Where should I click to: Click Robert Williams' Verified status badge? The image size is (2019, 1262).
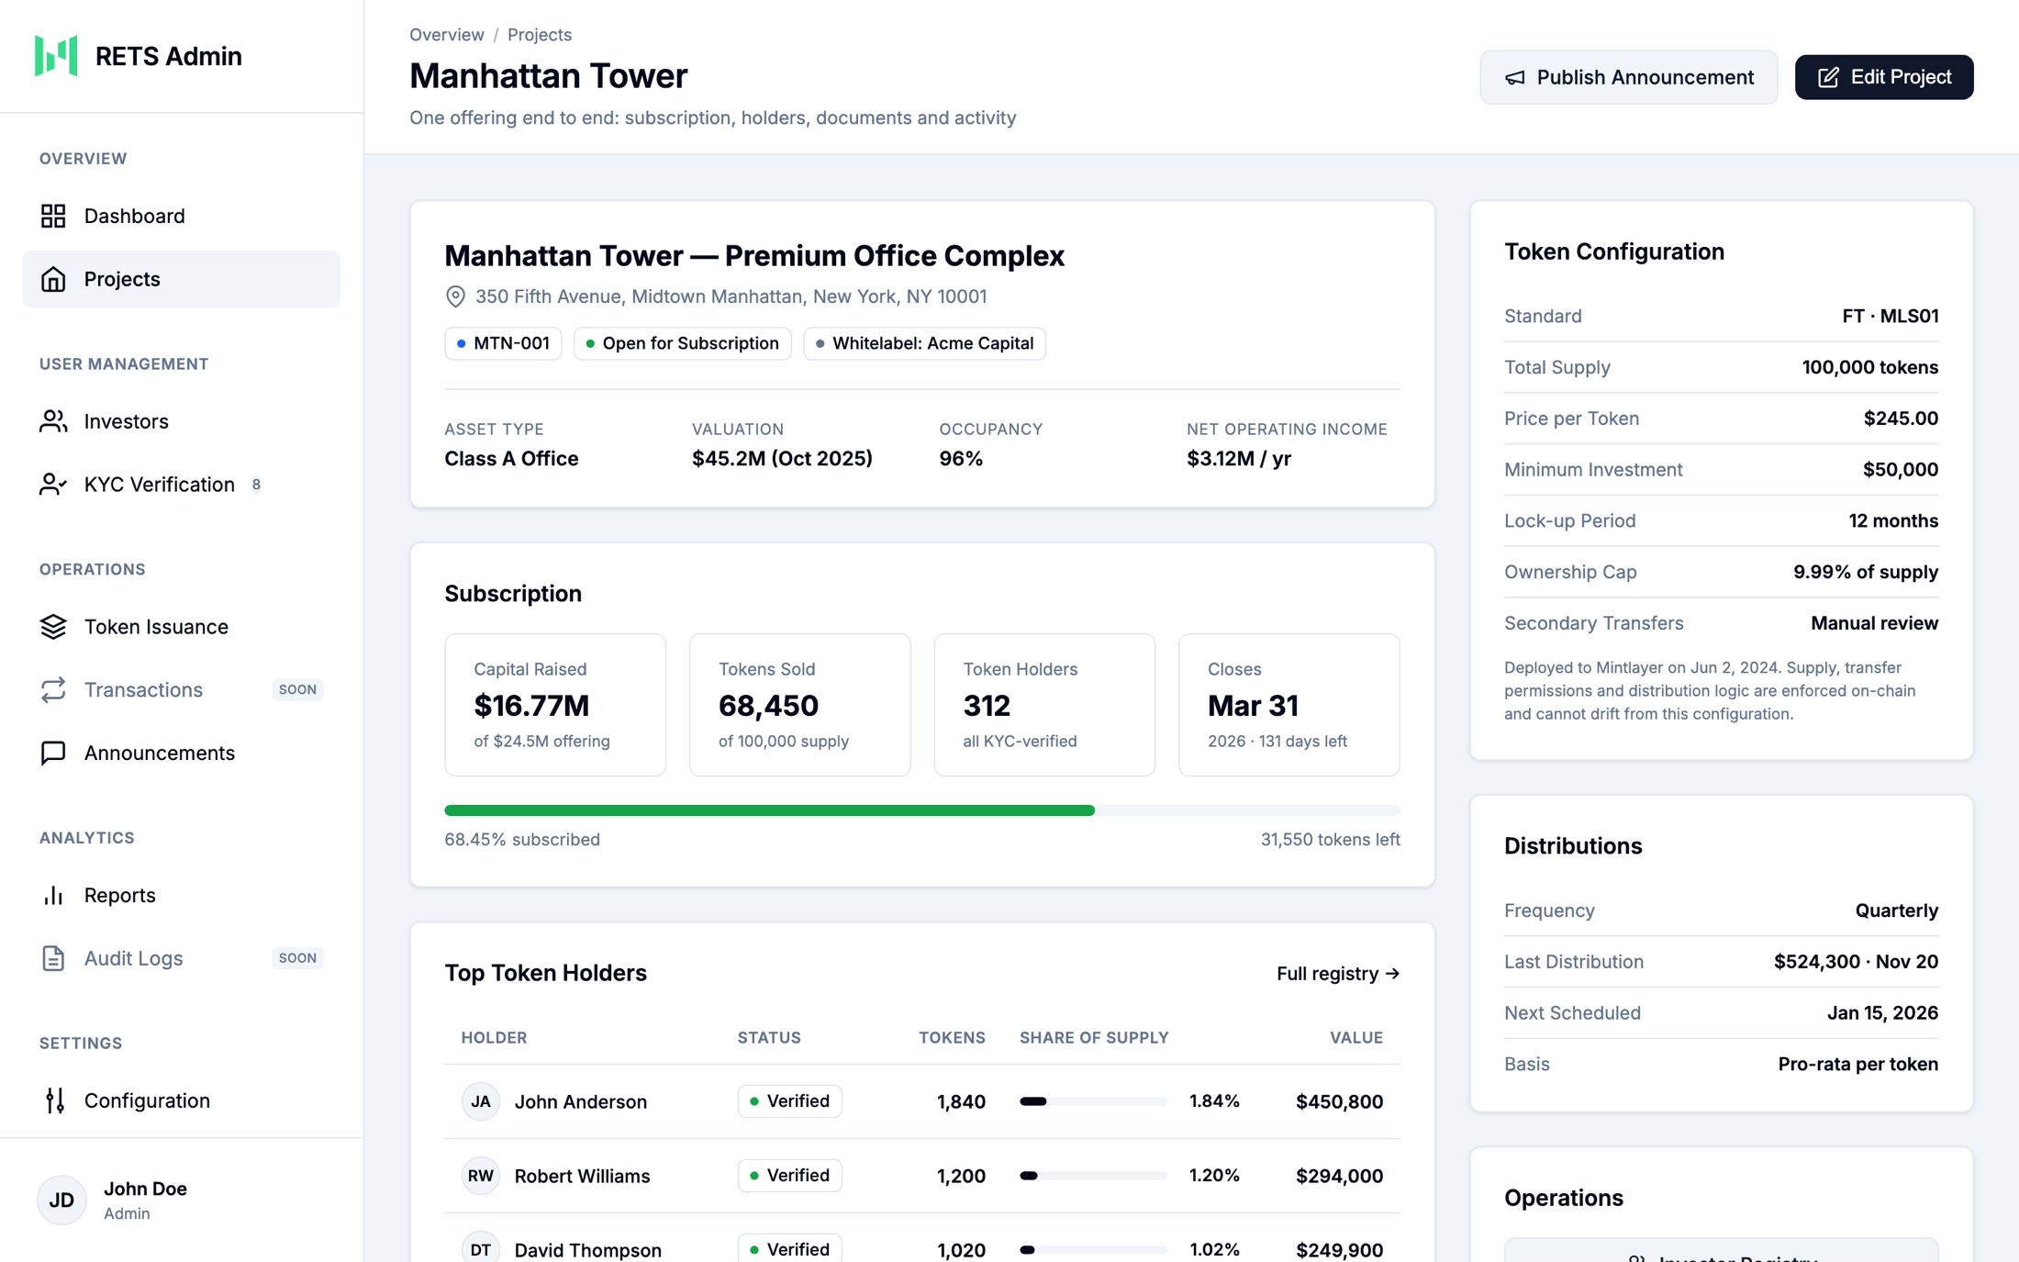tap(790, 1175)
